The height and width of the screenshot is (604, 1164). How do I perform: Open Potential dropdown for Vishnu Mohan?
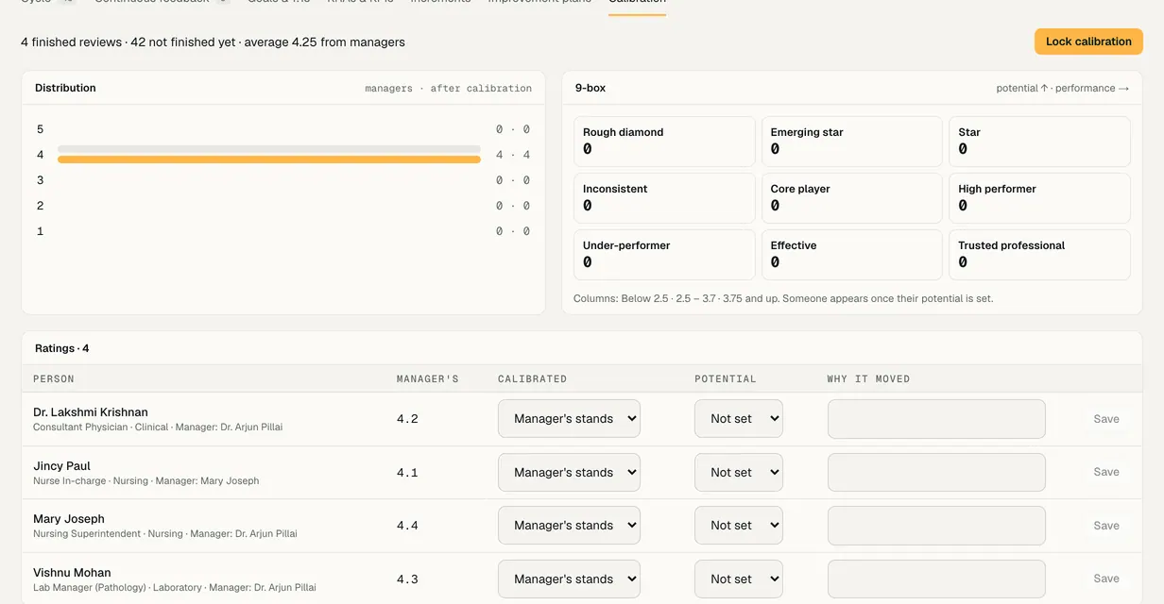pyautogui.click(x=739, y=579)
